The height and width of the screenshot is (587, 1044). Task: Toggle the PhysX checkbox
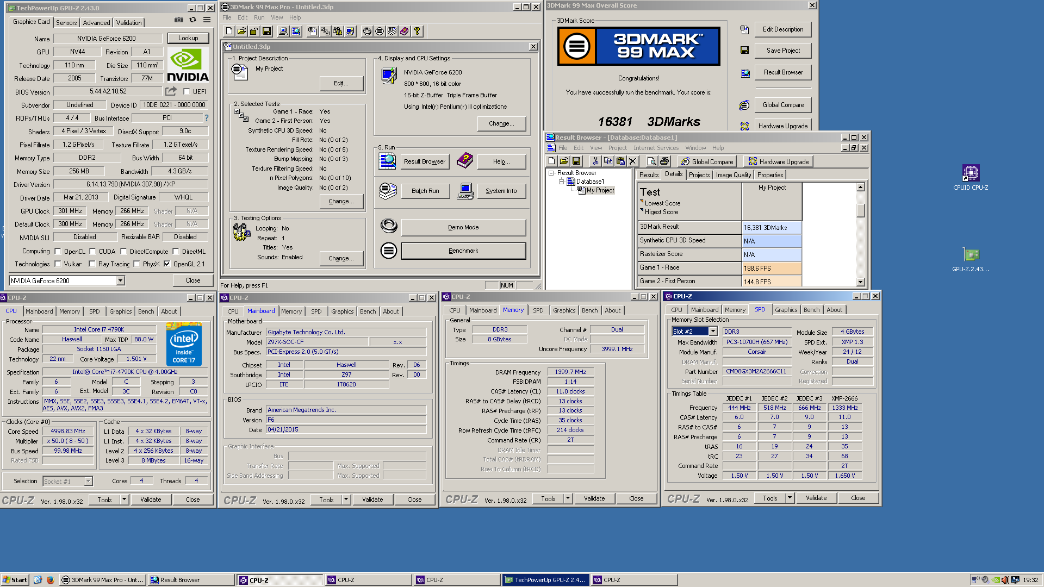[136, 264]
